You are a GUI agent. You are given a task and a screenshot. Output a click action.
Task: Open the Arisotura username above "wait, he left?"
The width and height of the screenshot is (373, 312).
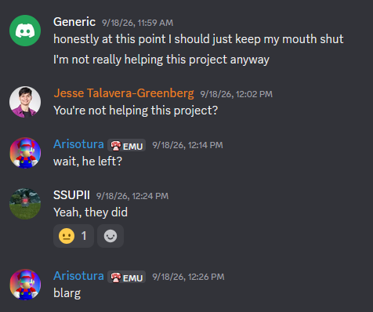78,144
